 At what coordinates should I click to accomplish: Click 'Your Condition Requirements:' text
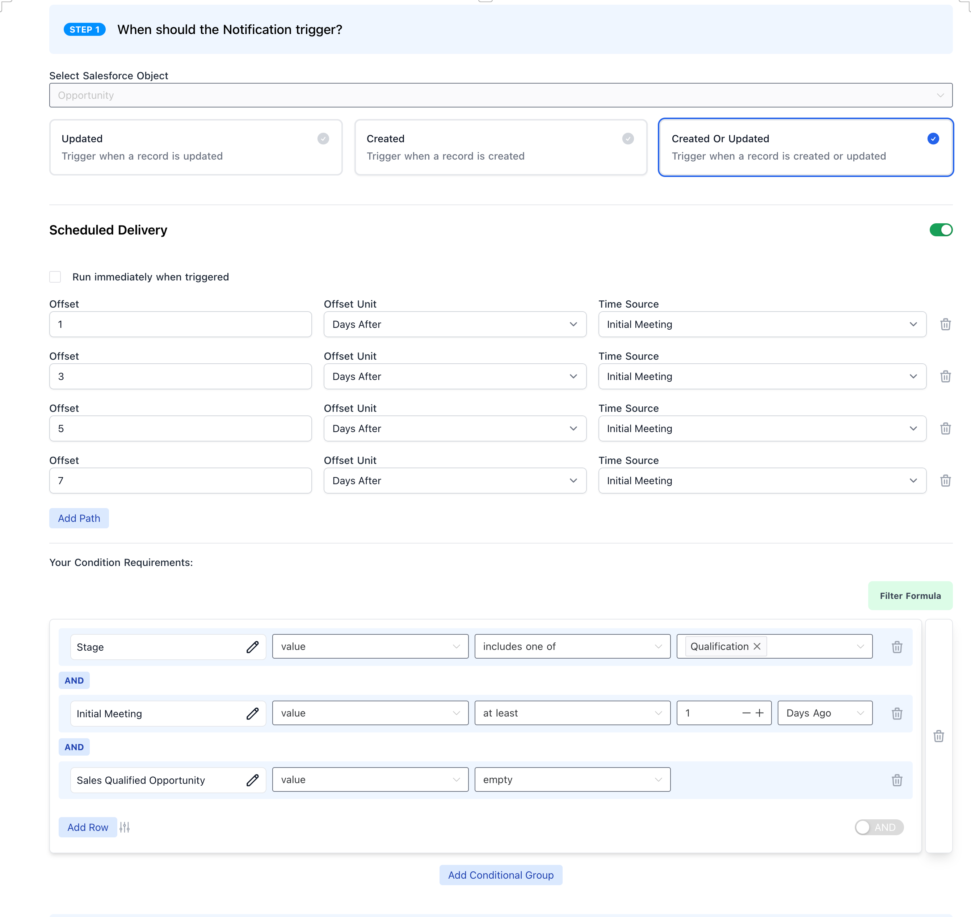pyautogui.click(x=121, y=563)
